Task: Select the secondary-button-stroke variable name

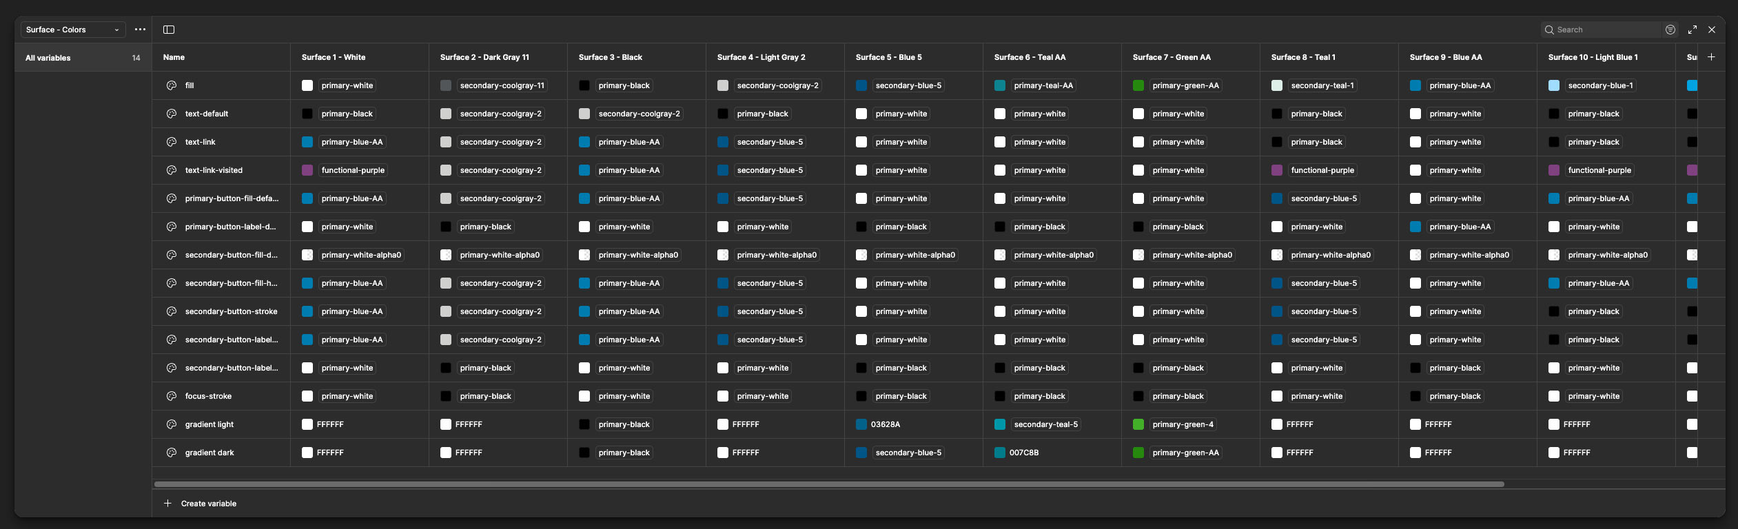Action: pos(231,311)
